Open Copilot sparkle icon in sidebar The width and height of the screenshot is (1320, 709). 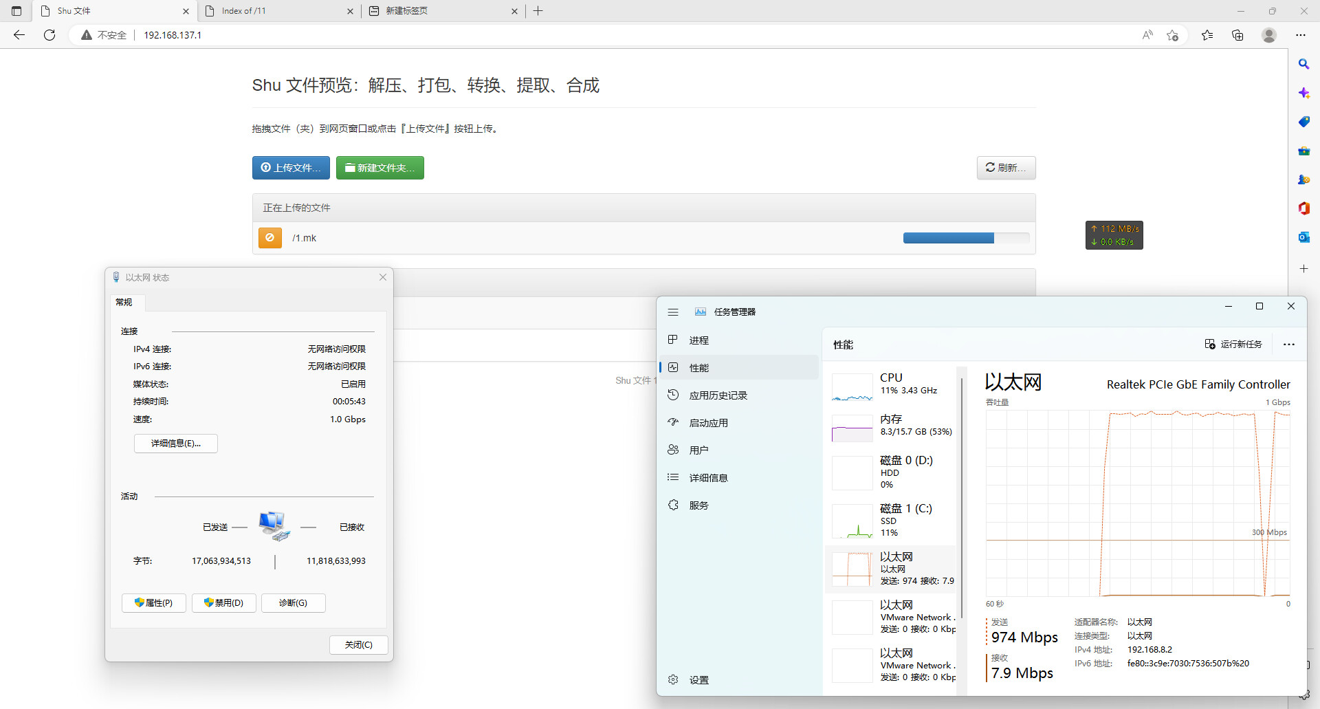click(x=1303, y=93)
